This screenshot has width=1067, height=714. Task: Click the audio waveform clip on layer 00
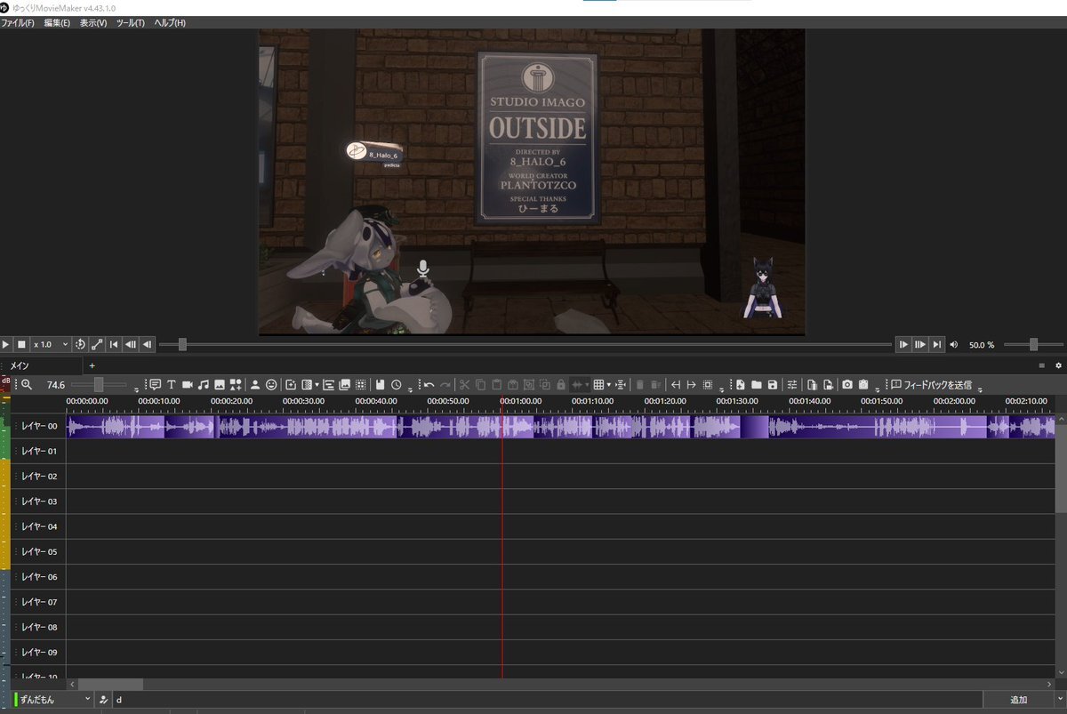(x=560, y=427)
